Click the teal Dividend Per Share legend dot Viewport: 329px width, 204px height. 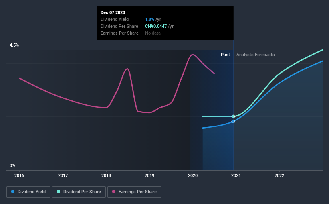59,192
